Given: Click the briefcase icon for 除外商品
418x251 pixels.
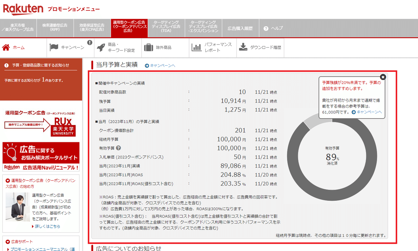Looking at the screenshot, I should tap(149, 48).
